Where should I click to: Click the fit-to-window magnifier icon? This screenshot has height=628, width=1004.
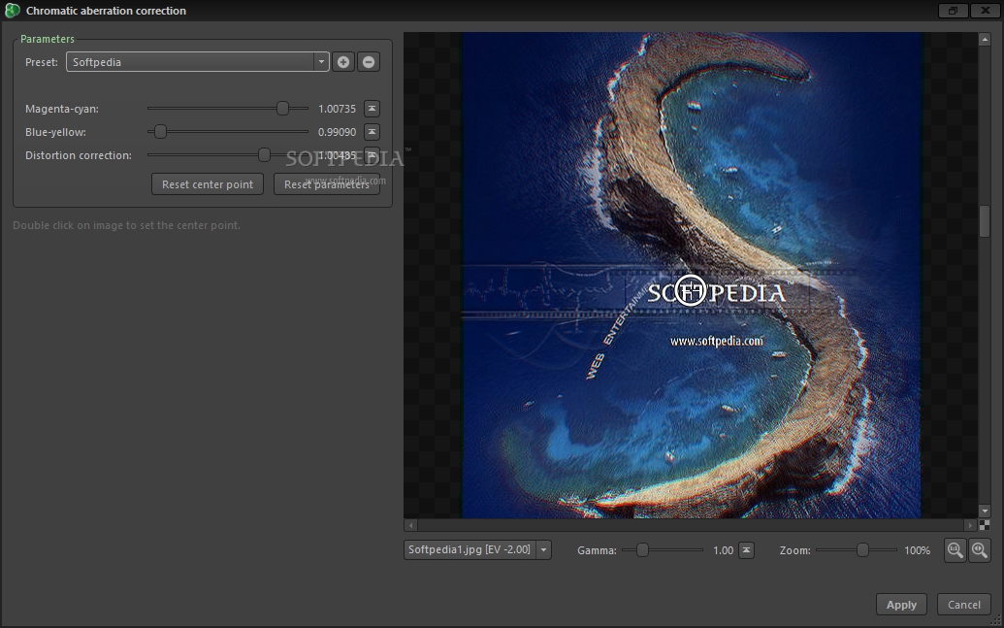(979, 549)
